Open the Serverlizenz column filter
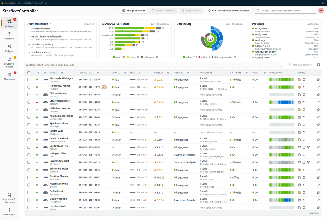This screenshot has width=327, height=220. [x=98, y=73]
